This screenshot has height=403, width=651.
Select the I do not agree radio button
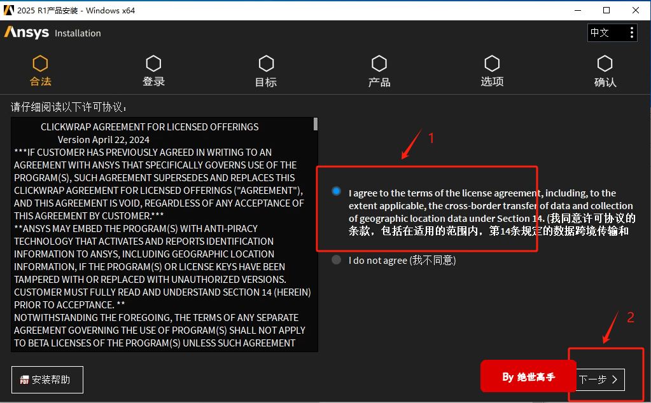[336, 260]
